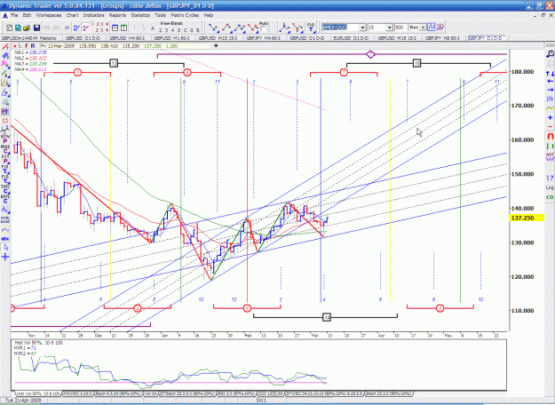This screenshot has width=555, height=405.
Task: Toggle the F flag on the chart header
Action: tap(27, 46)
